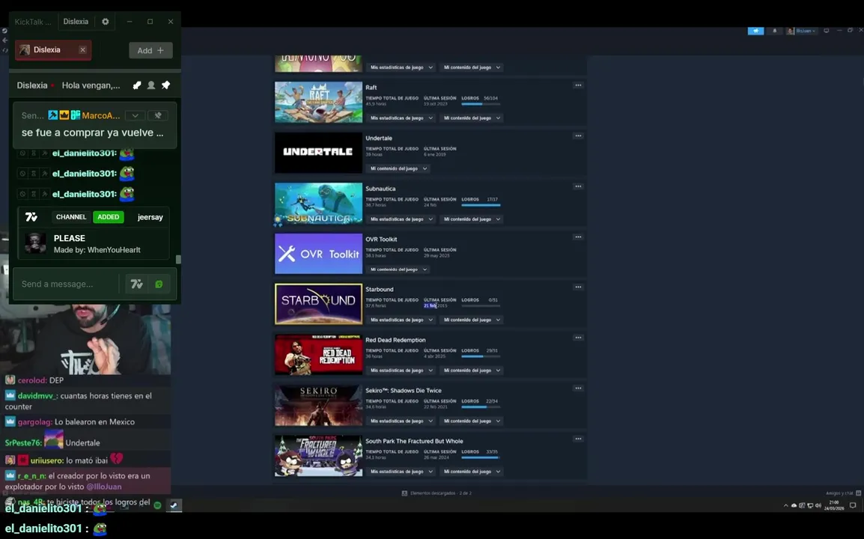Click the blue Steam announcements megaphone
Image resolution: width=864 pixels, height=539 pixels.
[755, 31]
